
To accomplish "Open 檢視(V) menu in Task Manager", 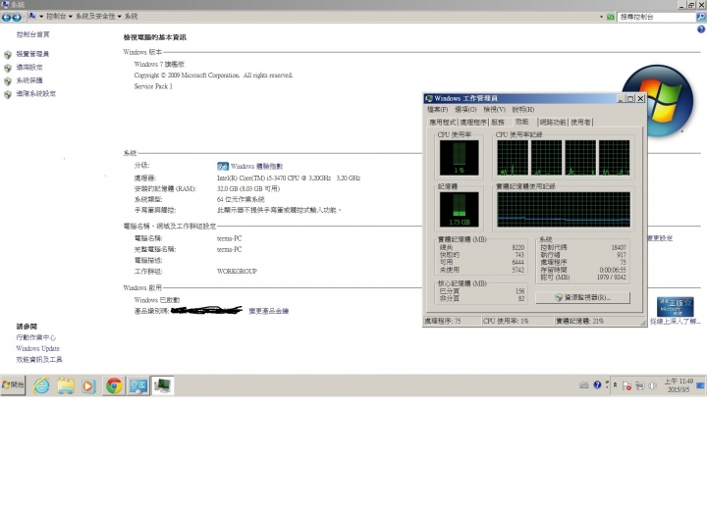I will point(495,110).
